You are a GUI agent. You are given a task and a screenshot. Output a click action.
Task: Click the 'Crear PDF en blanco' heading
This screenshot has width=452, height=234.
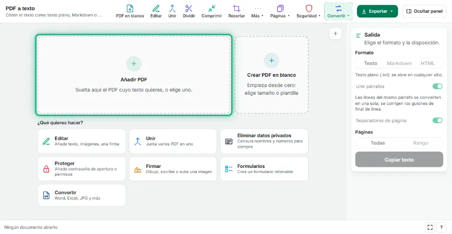271,75
